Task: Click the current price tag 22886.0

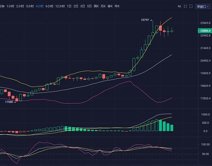Action: [x=205, y=31]
